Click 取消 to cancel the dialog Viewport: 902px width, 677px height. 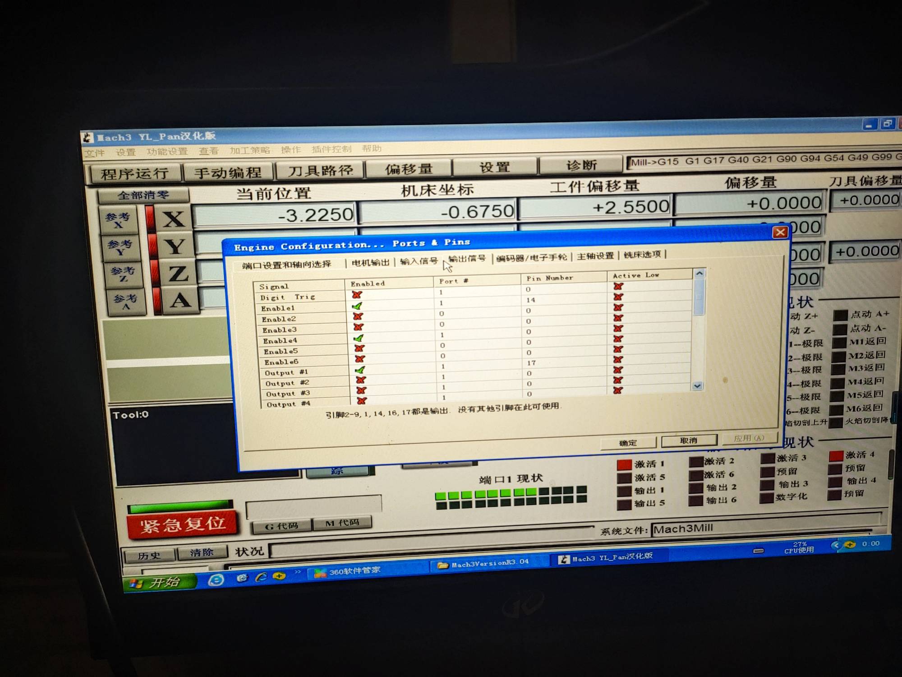pyautogui.click(x=689, y=440)
